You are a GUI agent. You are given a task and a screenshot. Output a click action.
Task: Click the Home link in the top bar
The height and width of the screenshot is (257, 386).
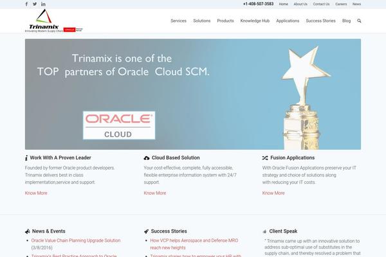(x=283, y=4)
